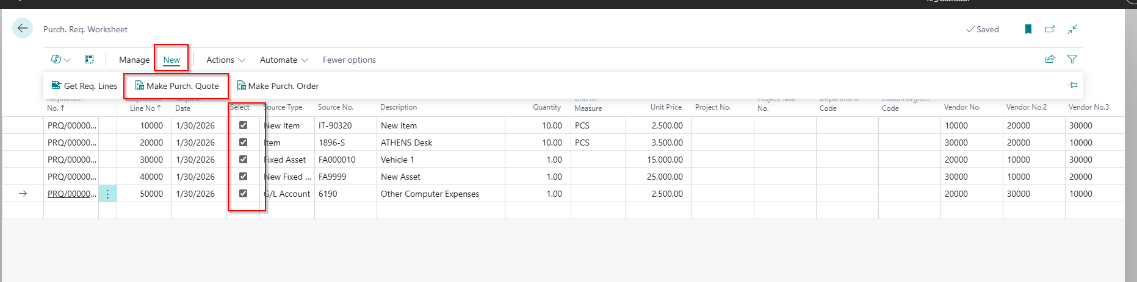
Task: Open the Automate dropdown menu
Action: 284,60
